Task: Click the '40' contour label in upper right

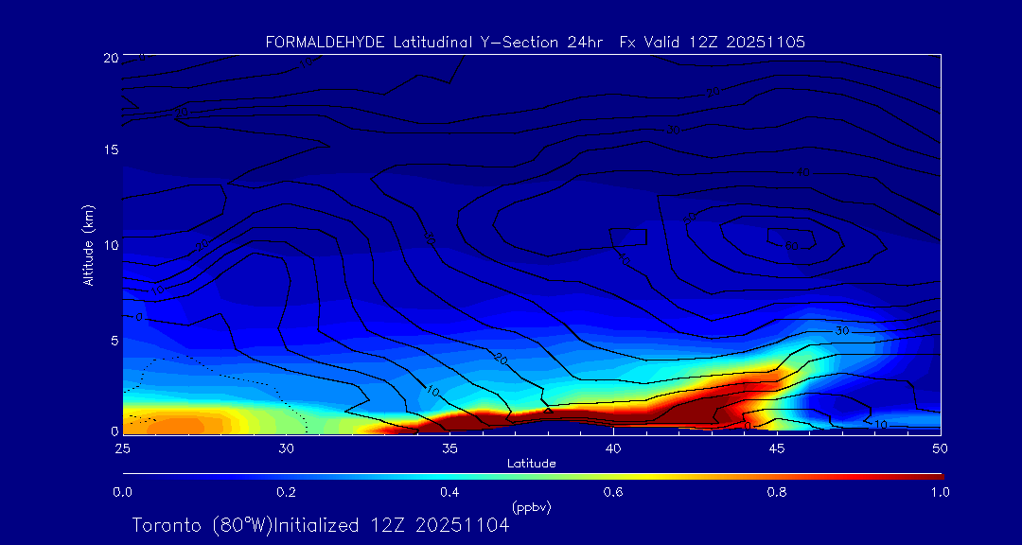Action: coord(803,171)
